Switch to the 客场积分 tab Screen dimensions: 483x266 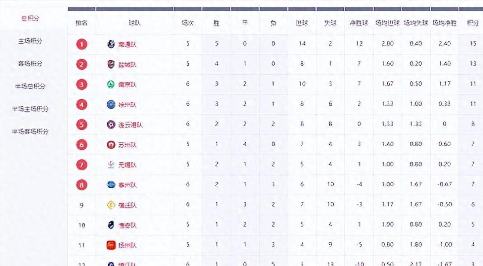pyautogui.click(x=30, y=63)
